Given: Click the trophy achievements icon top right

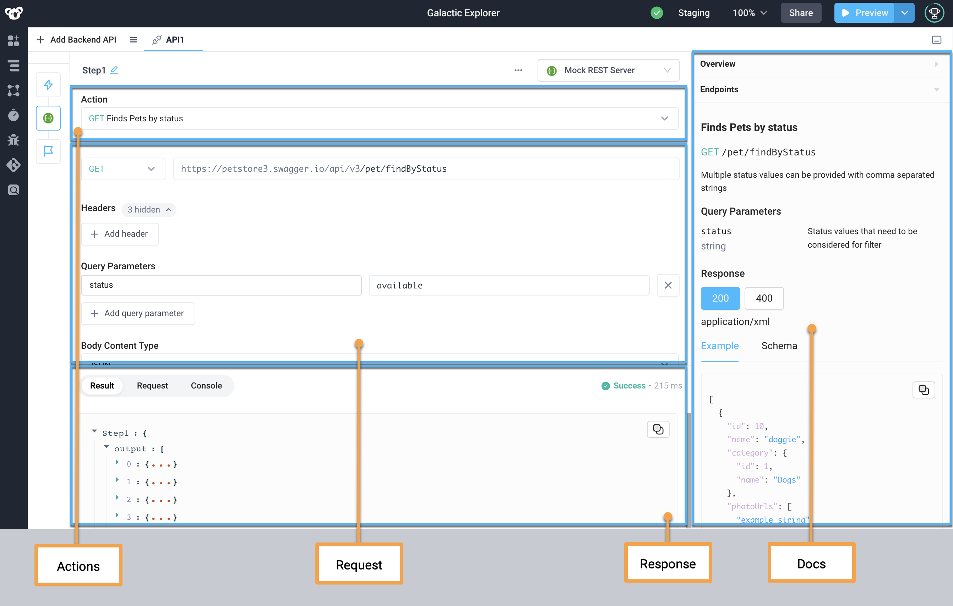Looking at the screenshot, I should (x=934, y=13).
